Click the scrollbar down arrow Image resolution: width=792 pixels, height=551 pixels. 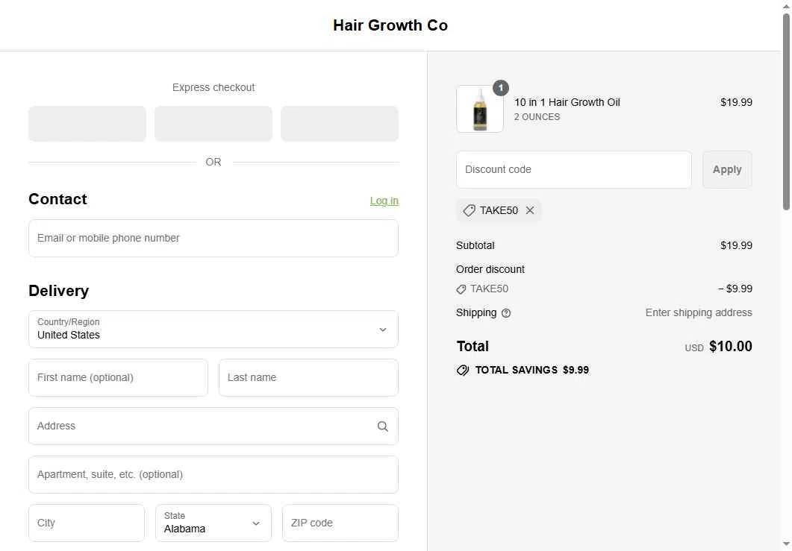786,544
